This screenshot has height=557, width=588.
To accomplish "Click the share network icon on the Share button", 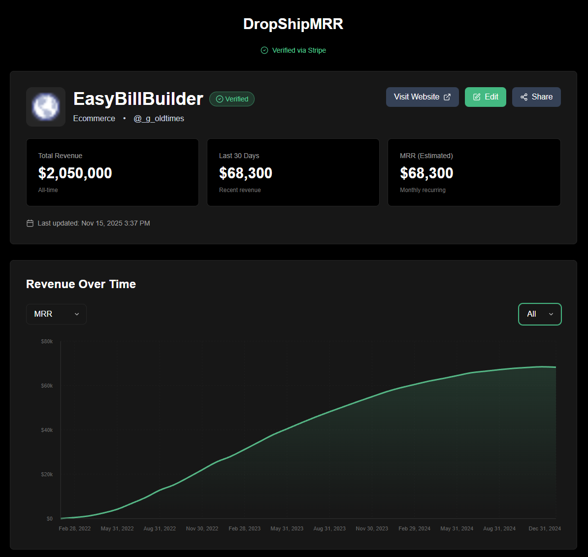I will [x=523, y=97].
